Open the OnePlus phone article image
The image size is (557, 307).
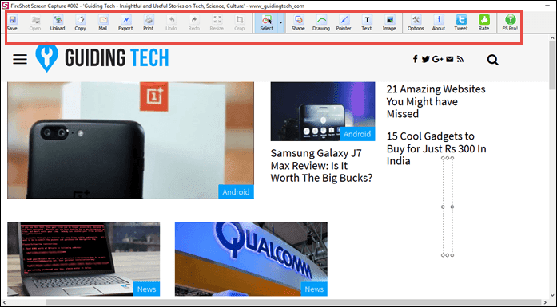[130, 140]
